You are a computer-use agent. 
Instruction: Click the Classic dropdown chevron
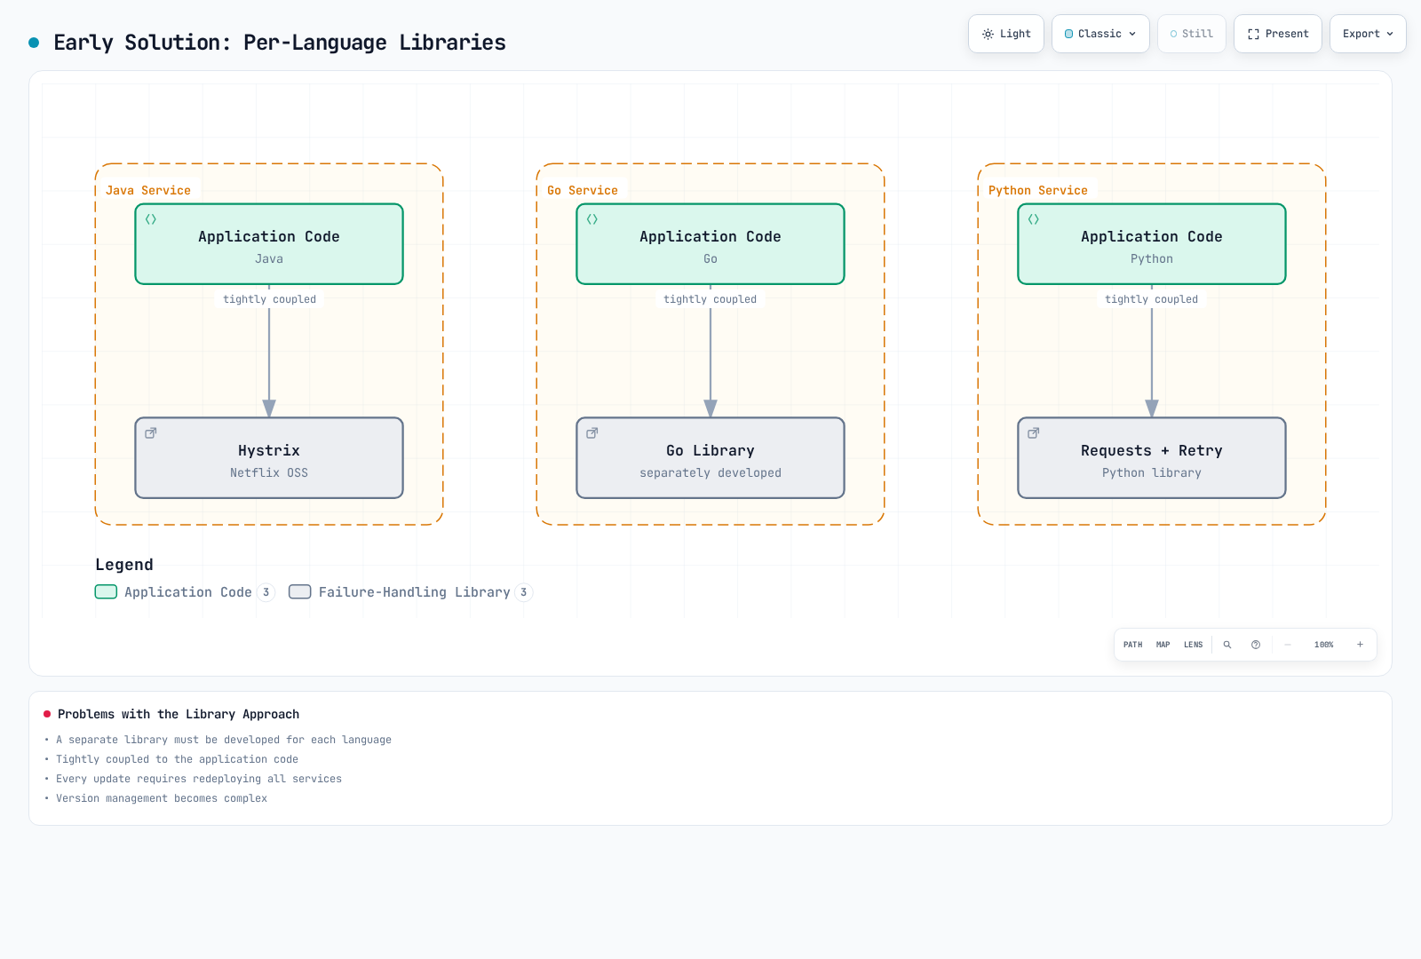(1132, 34)
